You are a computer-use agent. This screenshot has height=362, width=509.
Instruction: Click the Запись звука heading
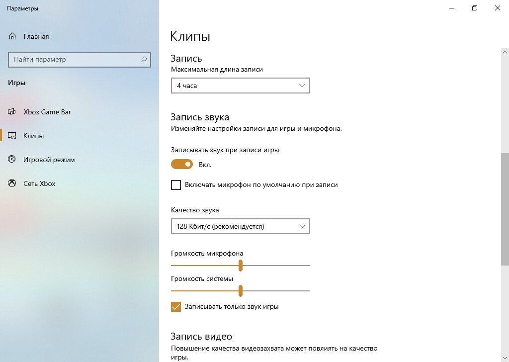point(200,117)
